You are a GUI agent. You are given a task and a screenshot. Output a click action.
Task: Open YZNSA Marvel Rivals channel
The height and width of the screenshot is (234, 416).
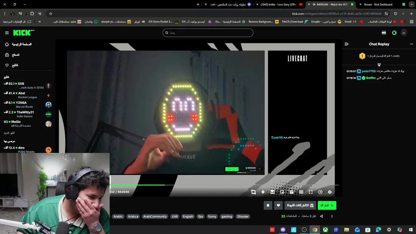tap(28, 105)
